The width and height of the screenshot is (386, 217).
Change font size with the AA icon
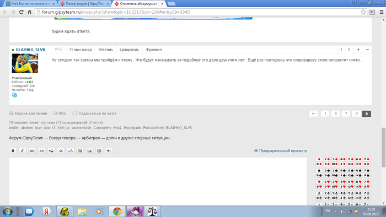point(71,151)
